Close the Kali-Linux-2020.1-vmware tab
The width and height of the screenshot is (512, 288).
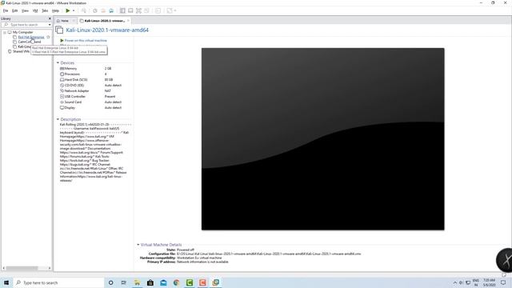128,21
